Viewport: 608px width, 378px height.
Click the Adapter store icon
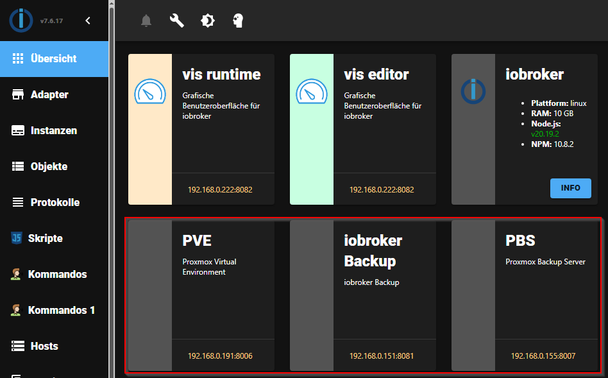tap(18, 94)
